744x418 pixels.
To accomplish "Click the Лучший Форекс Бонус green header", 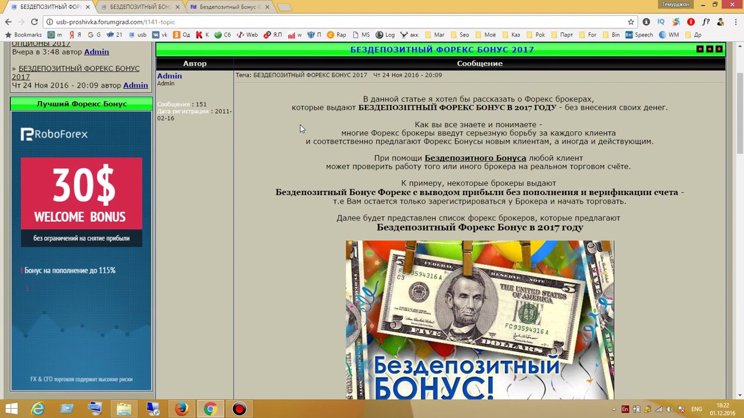I will [x=81, y=104].
